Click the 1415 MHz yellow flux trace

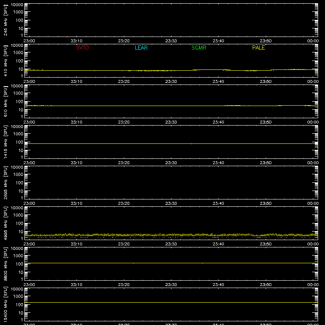[x=171, y=143]
